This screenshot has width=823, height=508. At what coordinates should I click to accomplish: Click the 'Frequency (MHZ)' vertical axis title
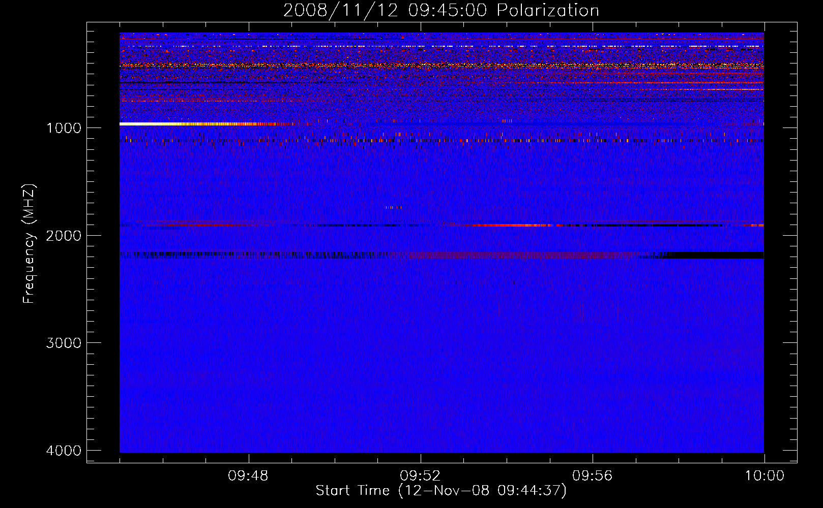30,244
